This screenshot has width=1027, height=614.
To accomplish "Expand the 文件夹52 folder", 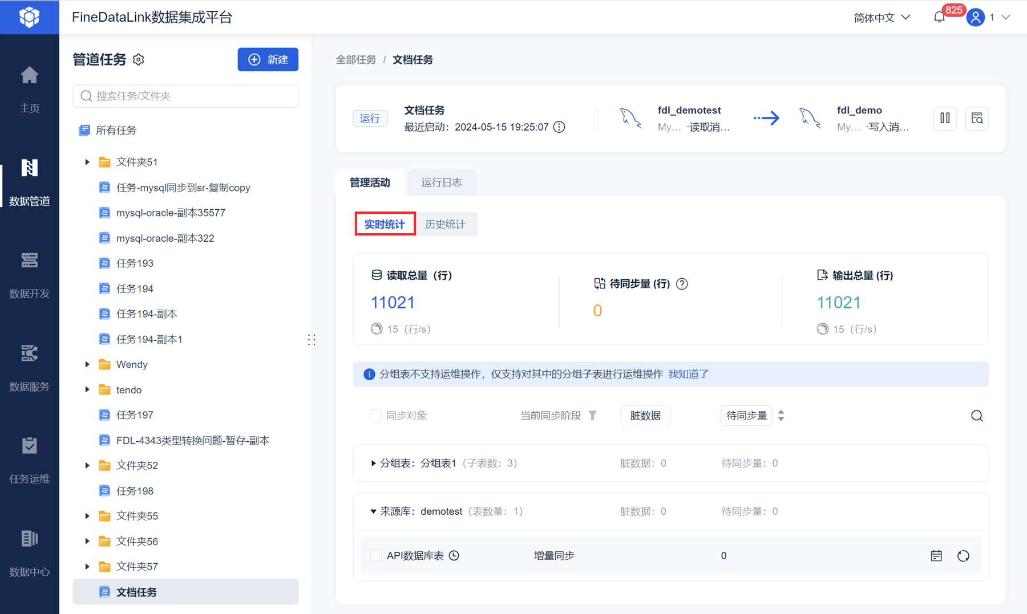I will [x=87, y=465].
